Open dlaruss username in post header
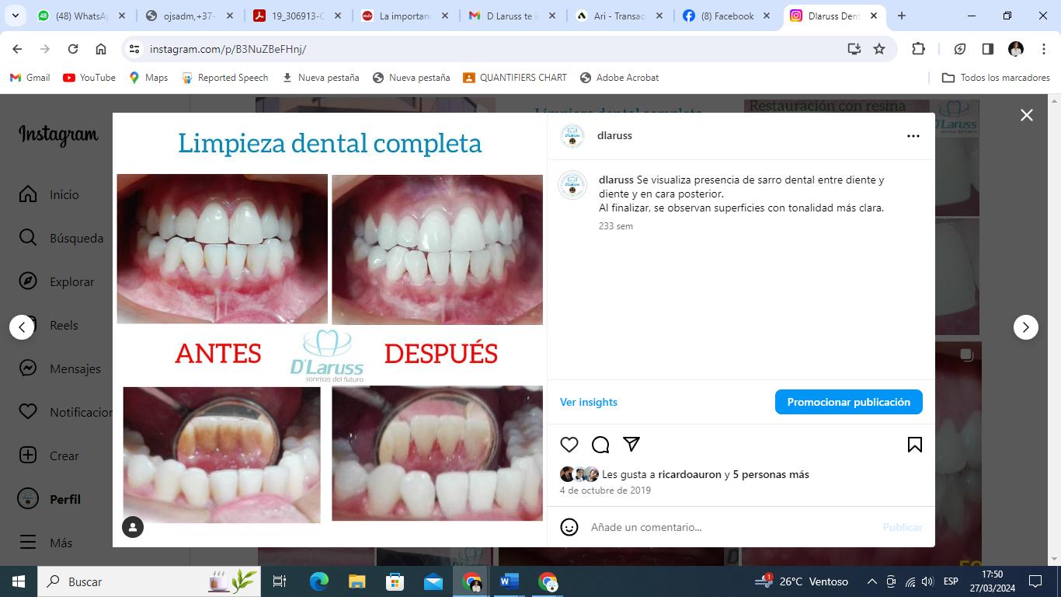Viewport: 1061px width, 597px height. point(614,135)
